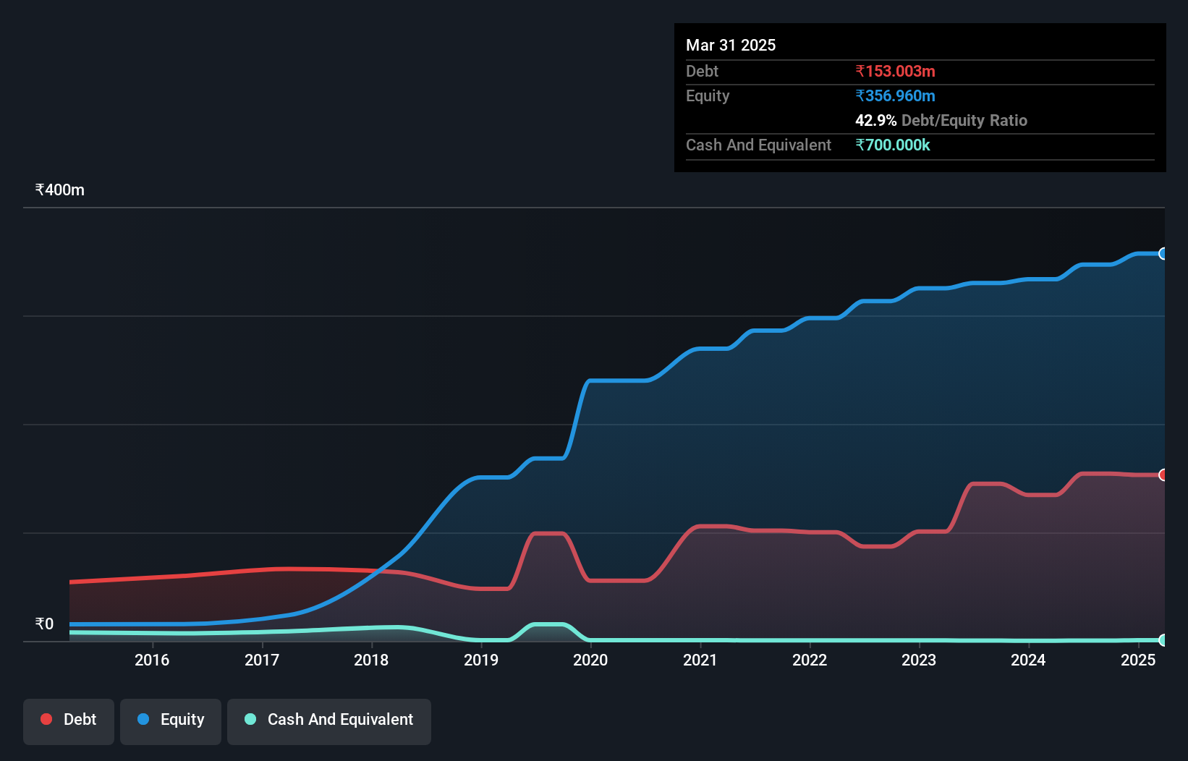Click the 2016 x-axis label
1188x761 pixels.
152,660
